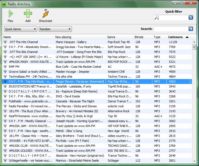Open the Quick Genre dropdown

pyautogui.click(x=21, y=29)
